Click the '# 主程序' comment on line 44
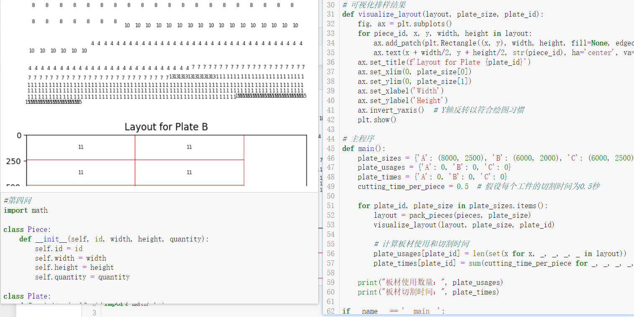Viewport: 634px width, 317px height. coord(353,139)
